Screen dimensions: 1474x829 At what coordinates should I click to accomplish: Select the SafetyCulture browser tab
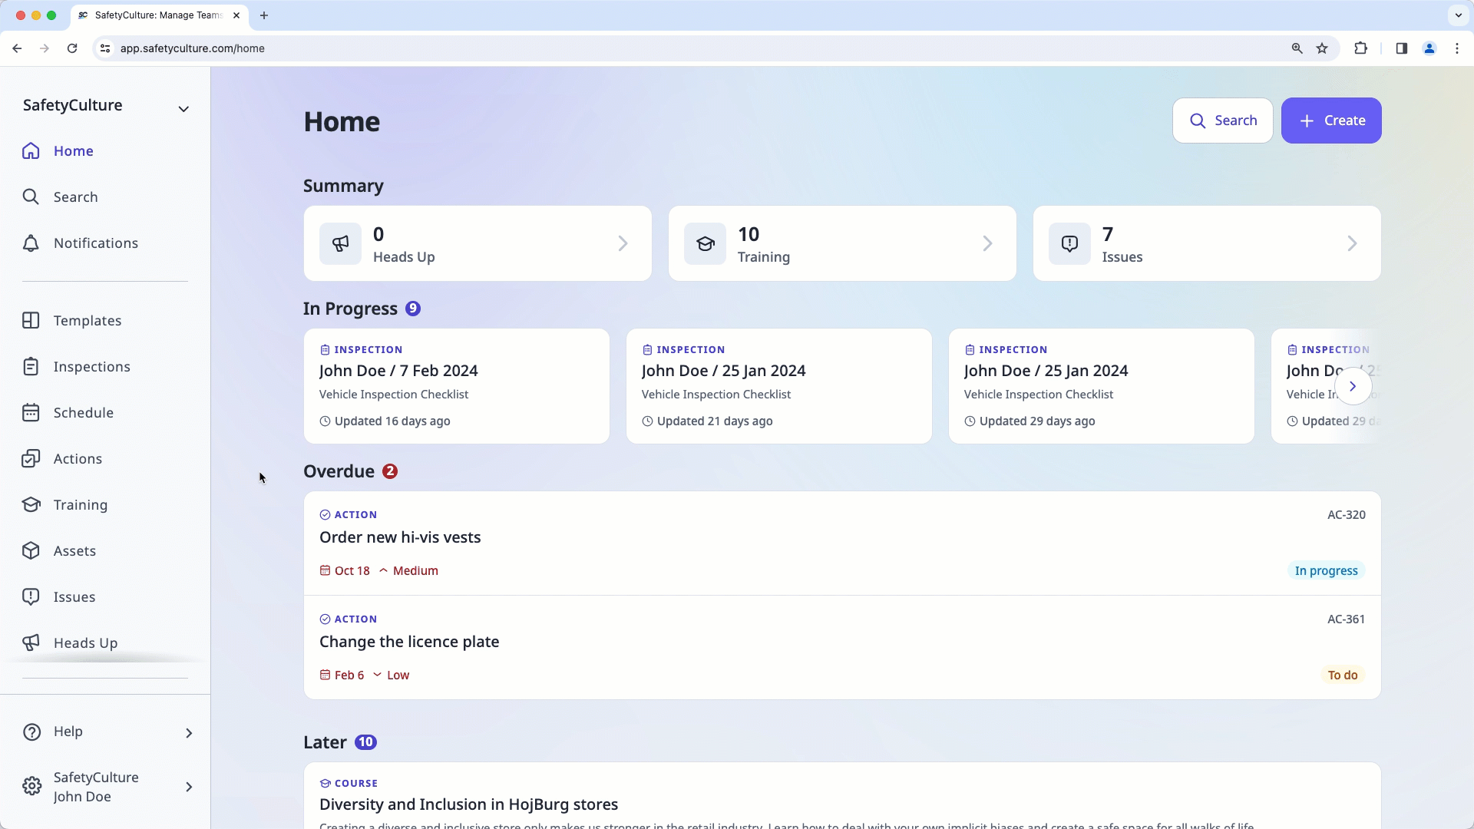point(158,15)
